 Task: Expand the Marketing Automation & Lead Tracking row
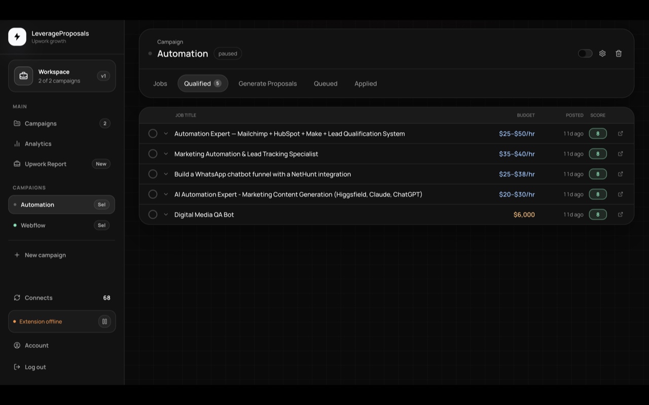tap(166, 154)
